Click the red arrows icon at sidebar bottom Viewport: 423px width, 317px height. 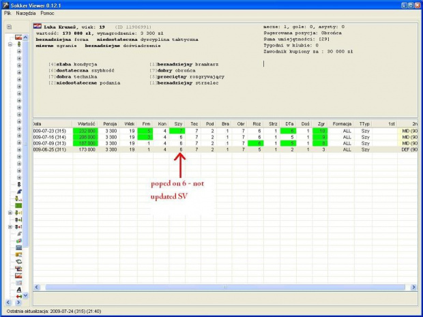pos(18,297)
